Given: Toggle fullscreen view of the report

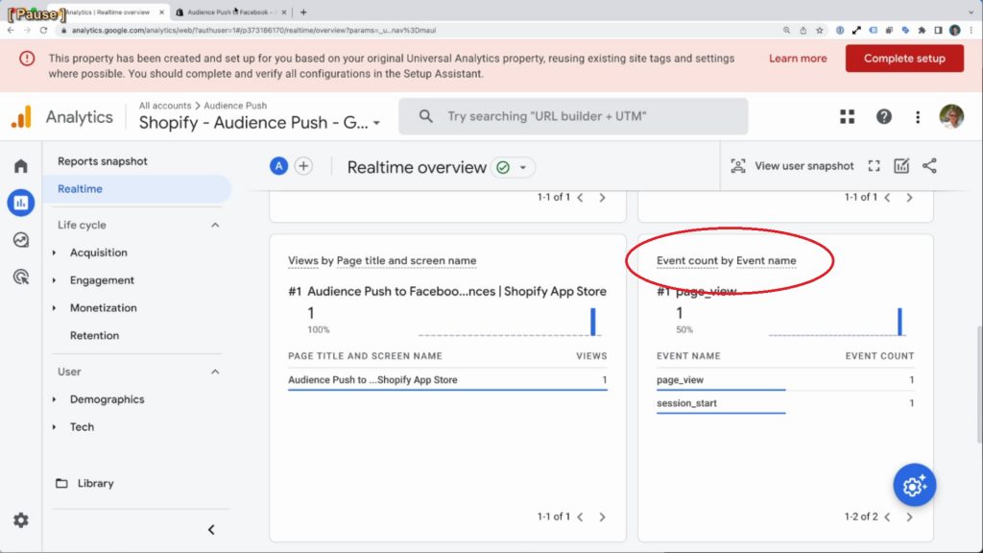Looking at the screenshot, I should pyautogui.click(x=874, y=166).
